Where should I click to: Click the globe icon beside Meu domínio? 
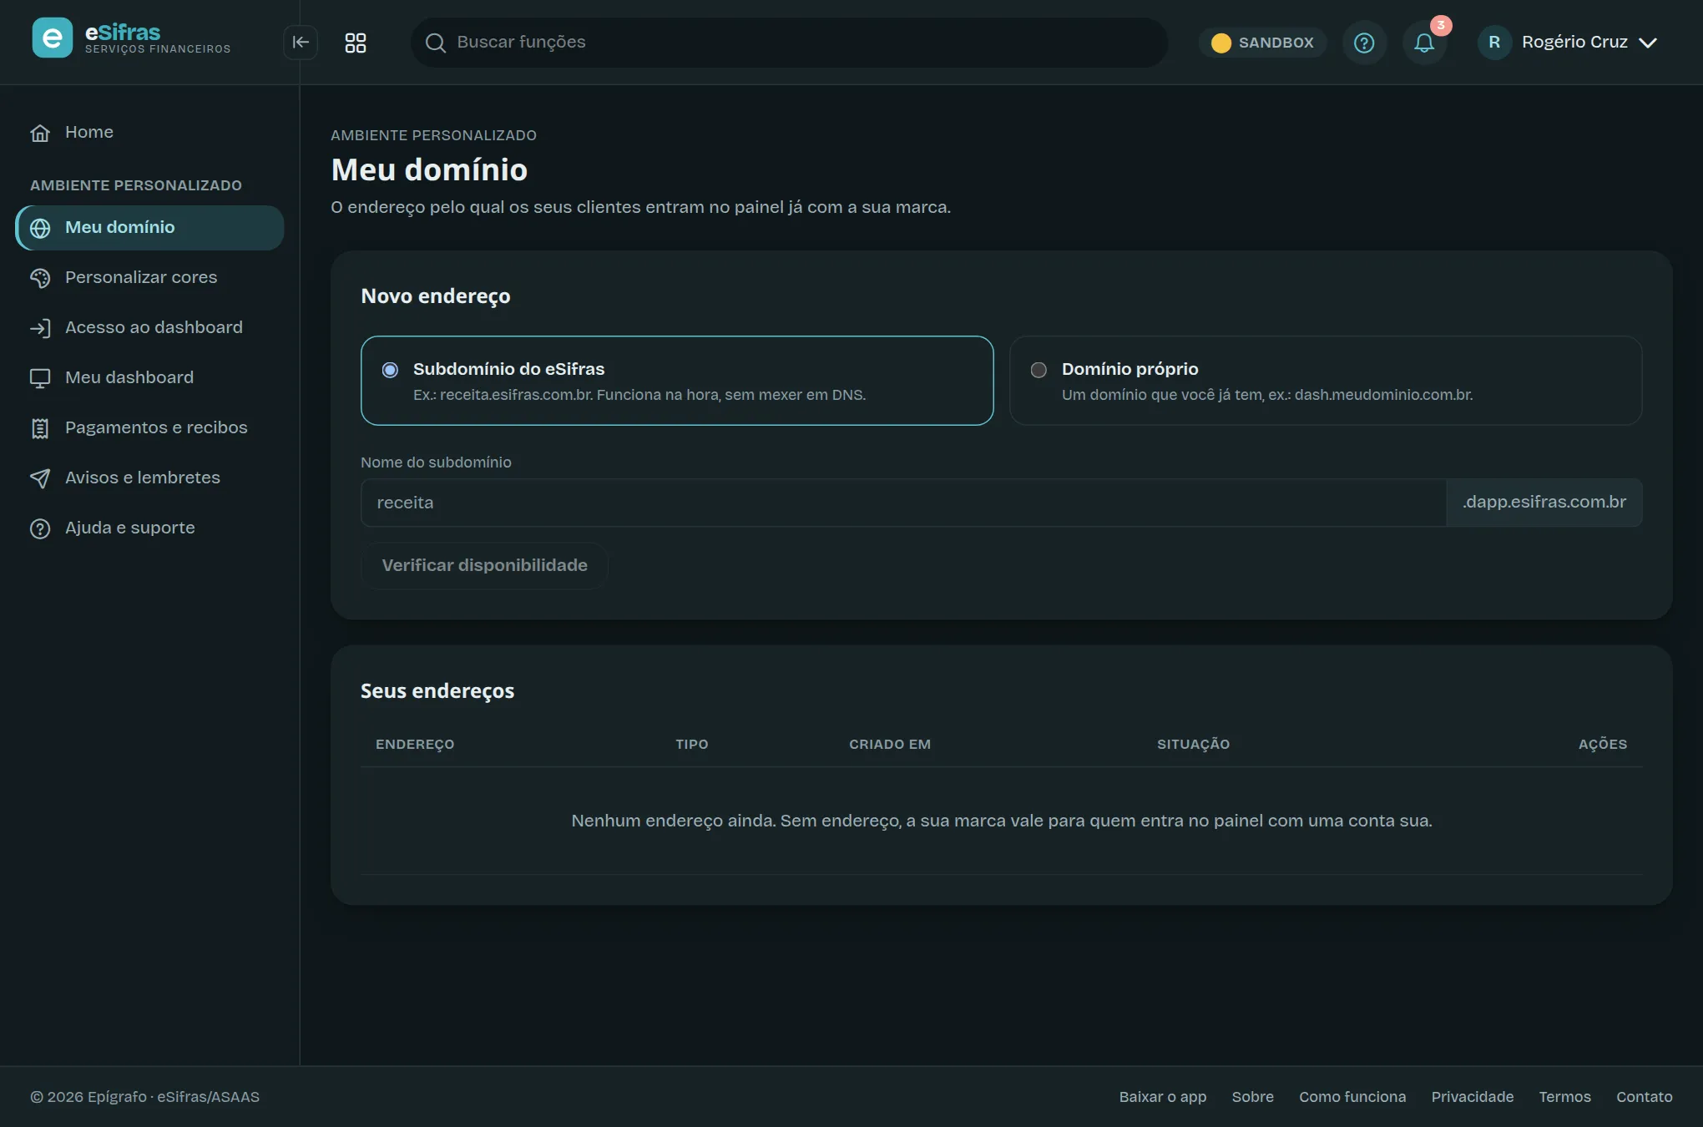coord(40,228)
